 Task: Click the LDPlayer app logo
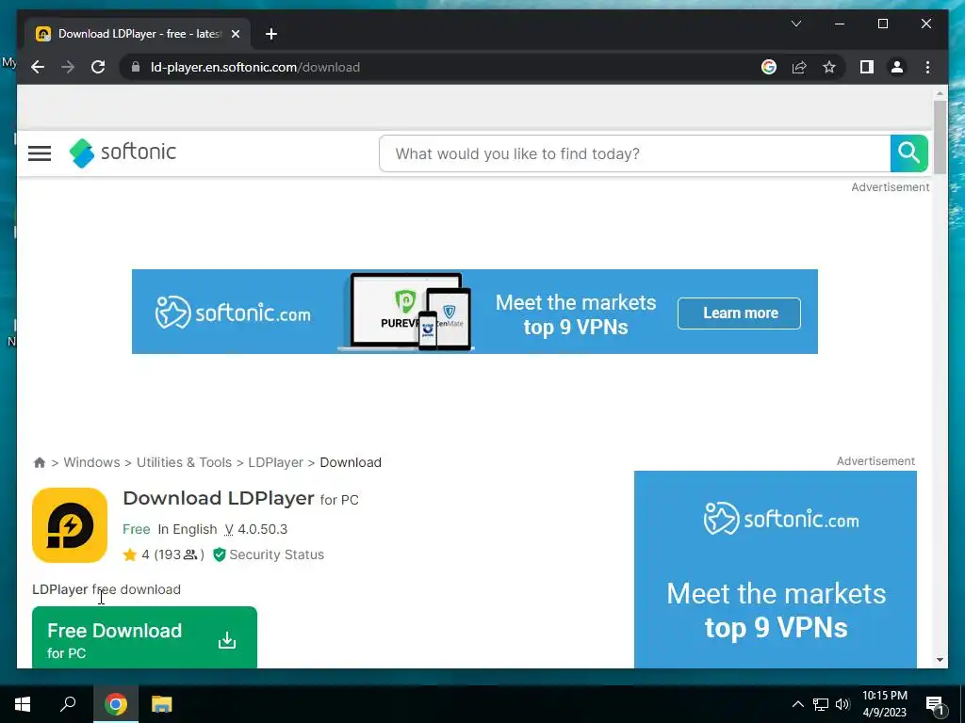tap(70, 525)
